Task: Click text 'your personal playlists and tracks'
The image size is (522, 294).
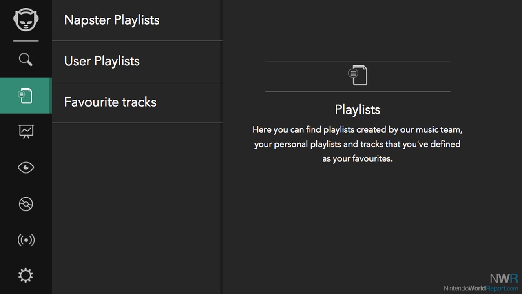Action: click(x=318, y=144)
